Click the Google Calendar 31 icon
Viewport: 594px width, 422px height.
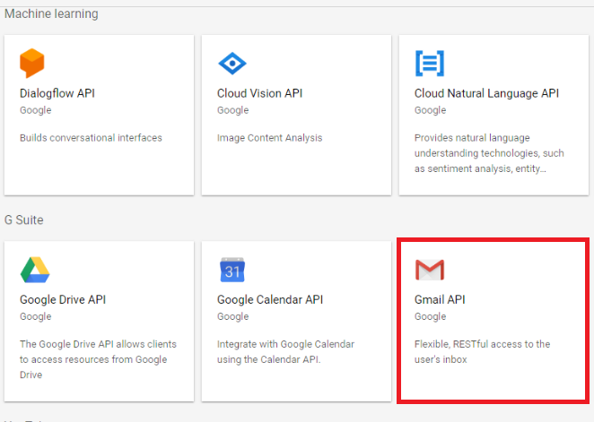(x=232, y=270)
